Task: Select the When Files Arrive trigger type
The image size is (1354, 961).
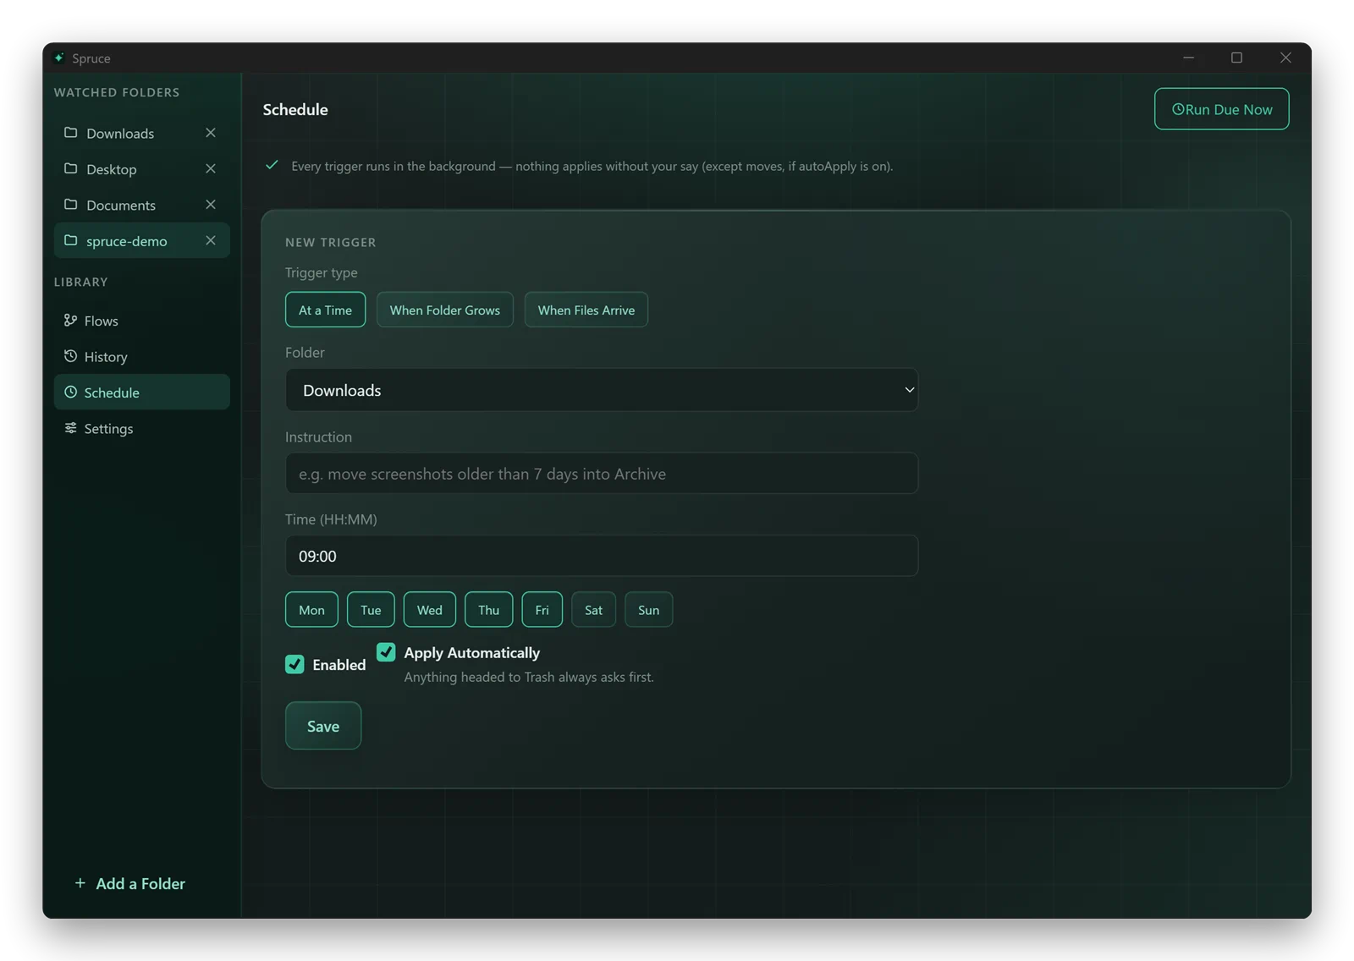Action: 586,310
